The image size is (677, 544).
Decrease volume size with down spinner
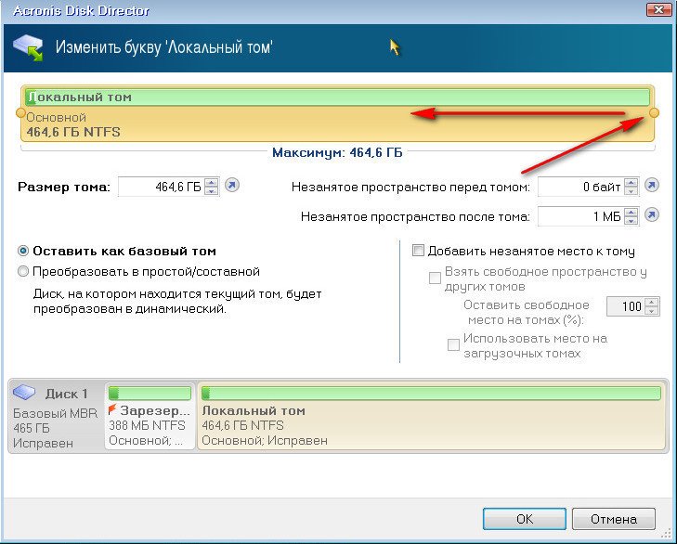(211, 191)
